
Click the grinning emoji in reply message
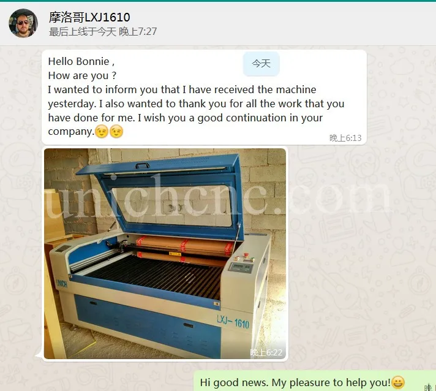tap(398, 382)
